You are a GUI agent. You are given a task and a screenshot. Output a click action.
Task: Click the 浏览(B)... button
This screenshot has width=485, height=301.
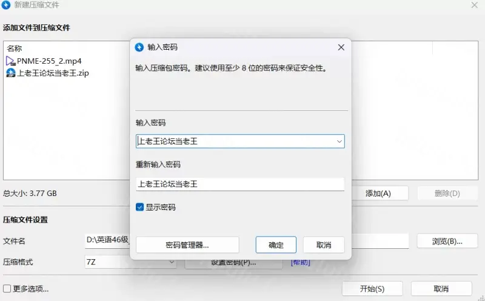tap(447, 241)
